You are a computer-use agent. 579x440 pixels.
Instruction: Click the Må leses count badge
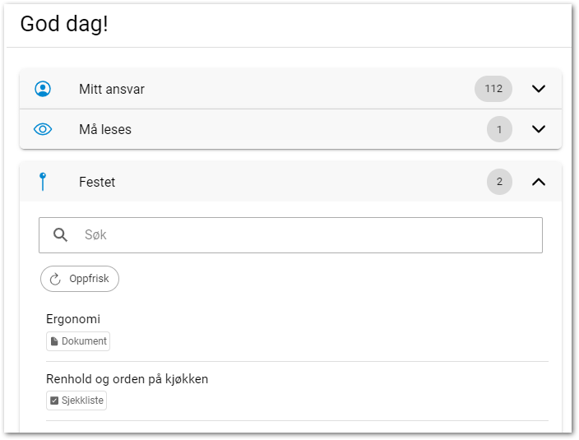click(x=499, y=129)
